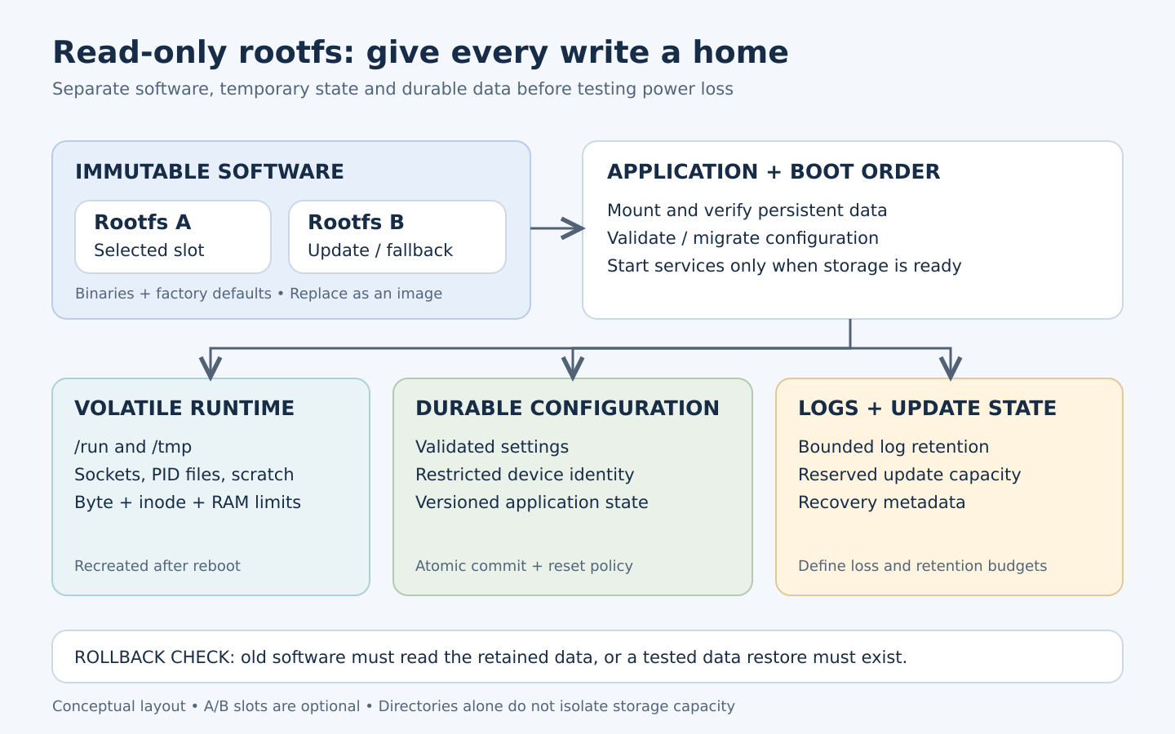Click the "APPLICATION + BOOT ORDER" heading
Screen dimensions: 1175x734
click(x=774, y=172)
